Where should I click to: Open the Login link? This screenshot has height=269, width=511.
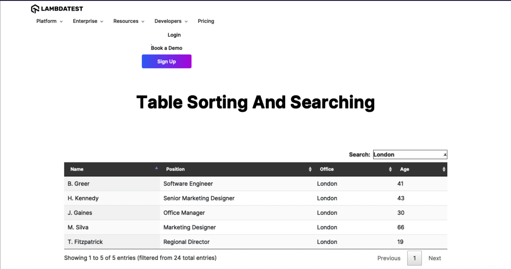tap(174, 35)
